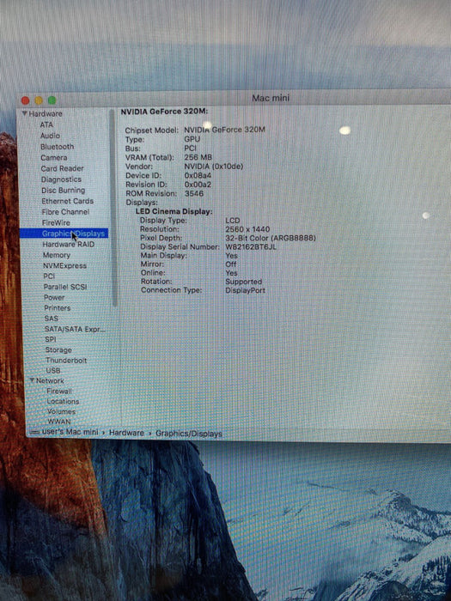Select Fibre Channel in the sidebar
451x601 pixels.
click(65, 211)
